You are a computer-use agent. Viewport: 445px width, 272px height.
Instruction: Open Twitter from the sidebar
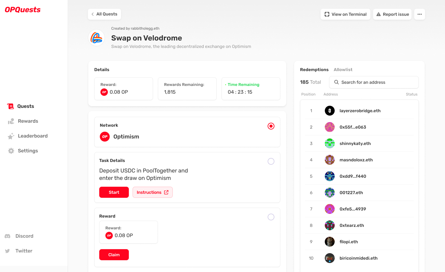[8, 251]
